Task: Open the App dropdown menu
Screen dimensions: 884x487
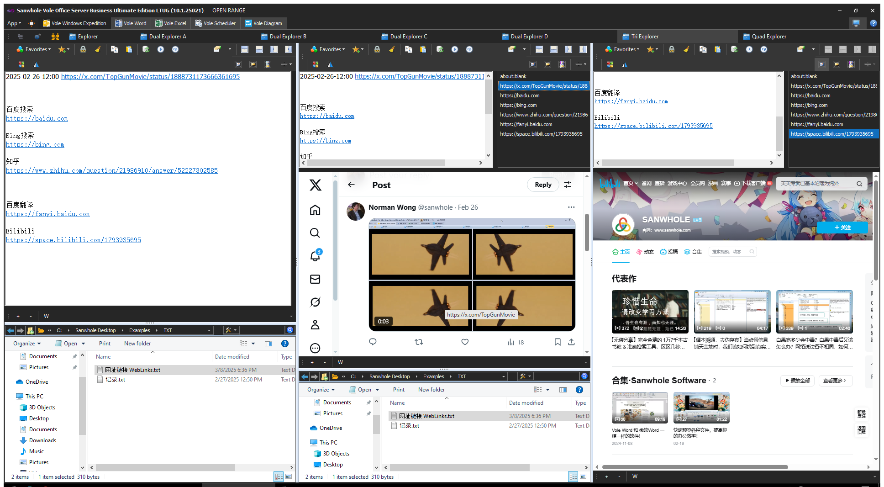Action: coord(14,23)
